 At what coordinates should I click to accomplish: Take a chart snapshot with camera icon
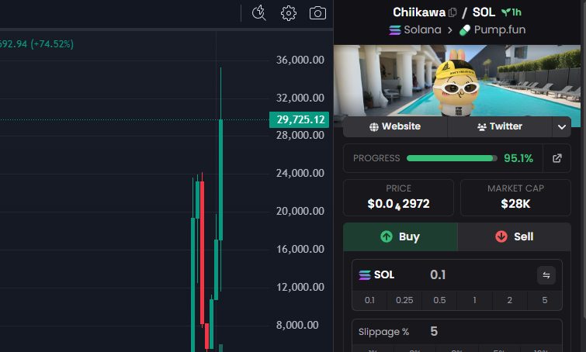317,13
